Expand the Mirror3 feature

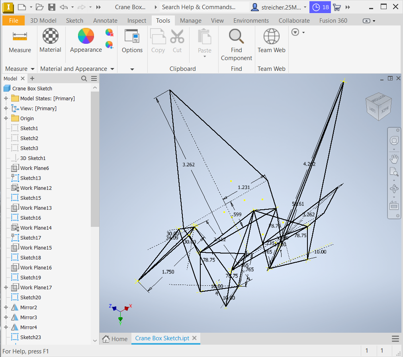(6, 317)
